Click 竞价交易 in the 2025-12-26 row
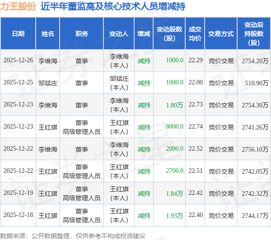Viewport: 271px width, 240px height. coord(221,61)
